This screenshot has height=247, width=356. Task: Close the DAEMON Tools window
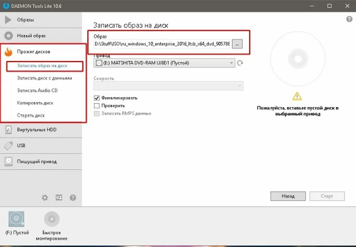pyautogui.click(x=347, y=6)
